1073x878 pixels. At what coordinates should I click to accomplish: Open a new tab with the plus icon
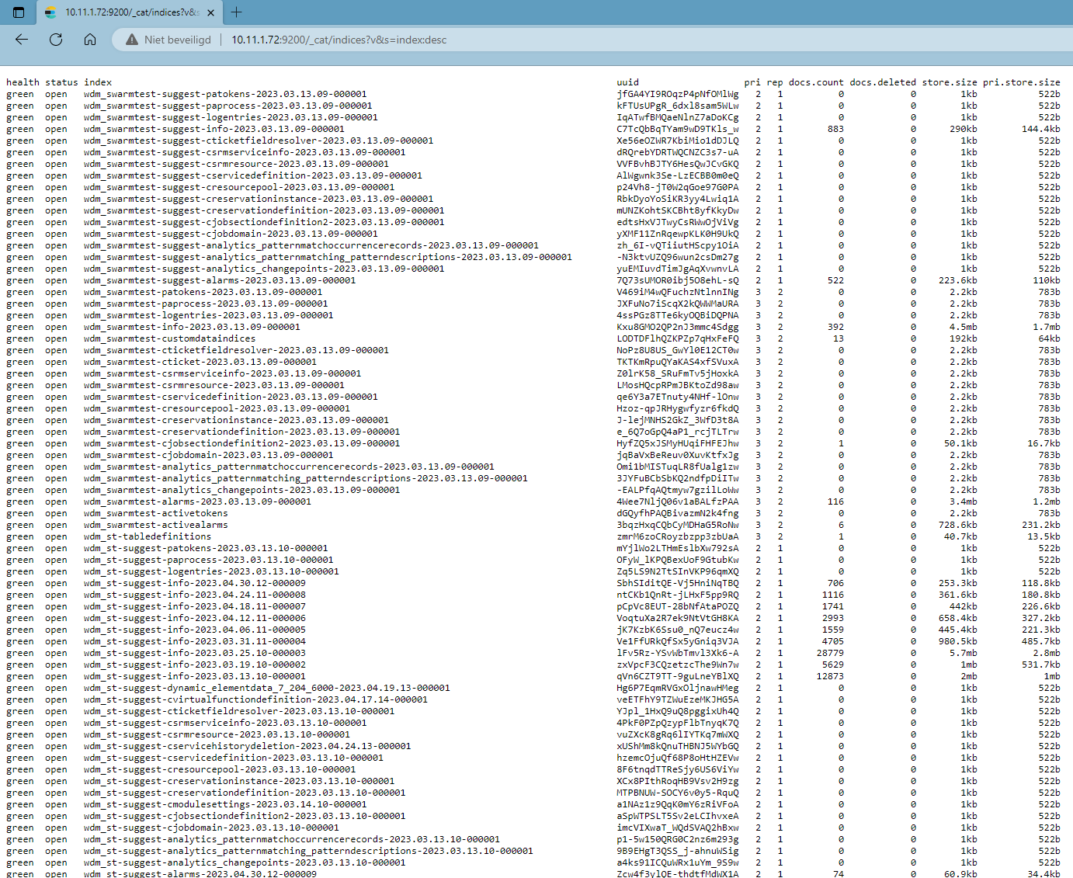pyautogui.click(x=237, y=12)
